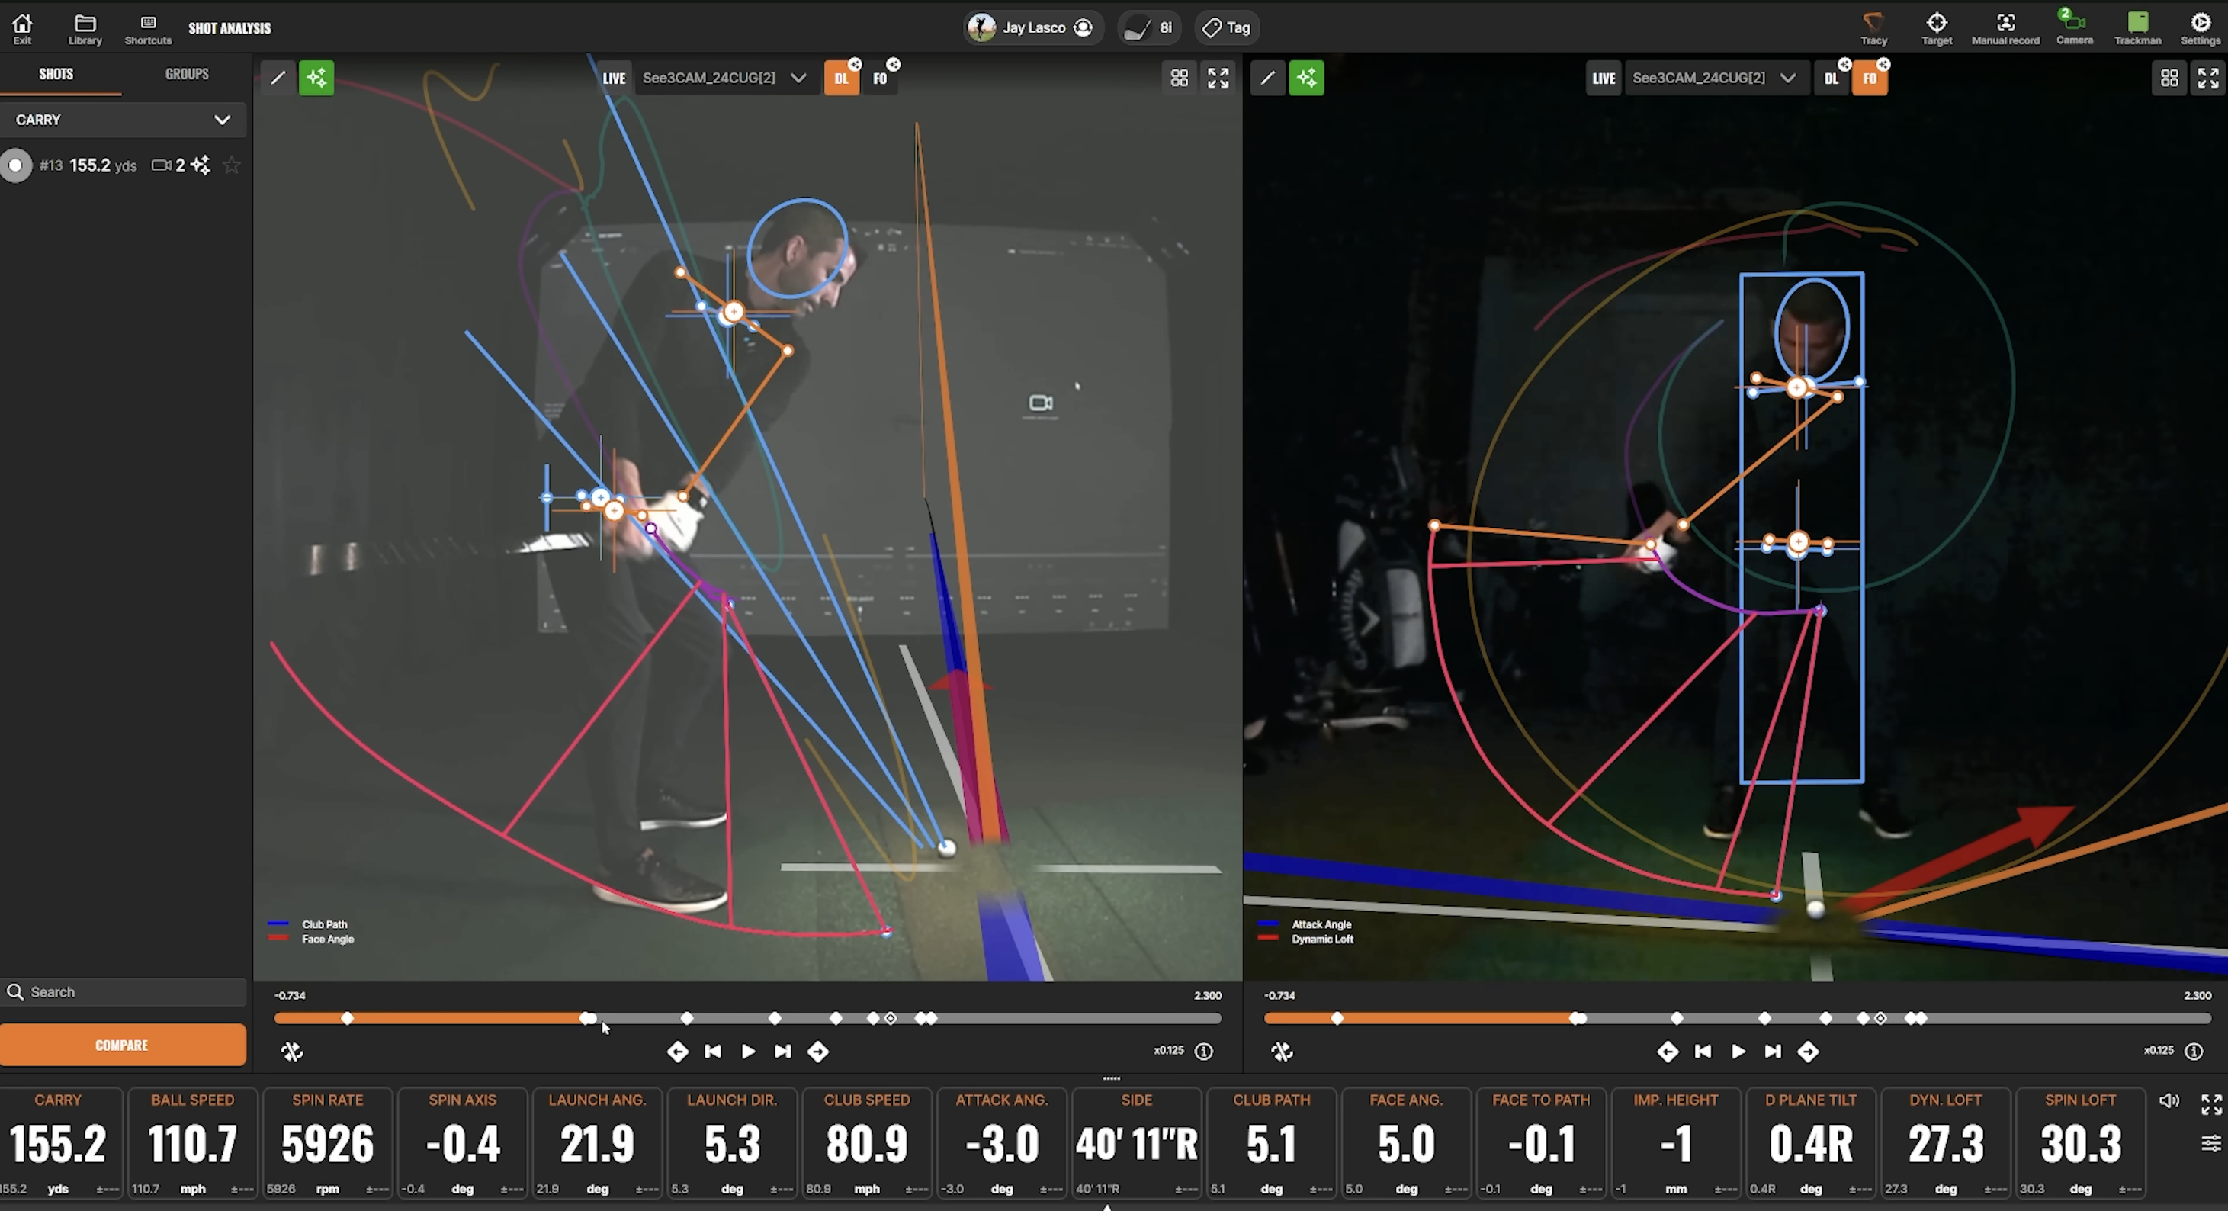Switch to the SHOTS tab
2228x1211 pixels.
coord(56,75)
